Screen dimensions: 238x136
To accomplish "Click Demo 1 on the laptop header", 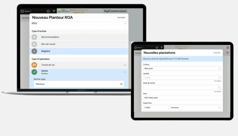I will point(28,11).
